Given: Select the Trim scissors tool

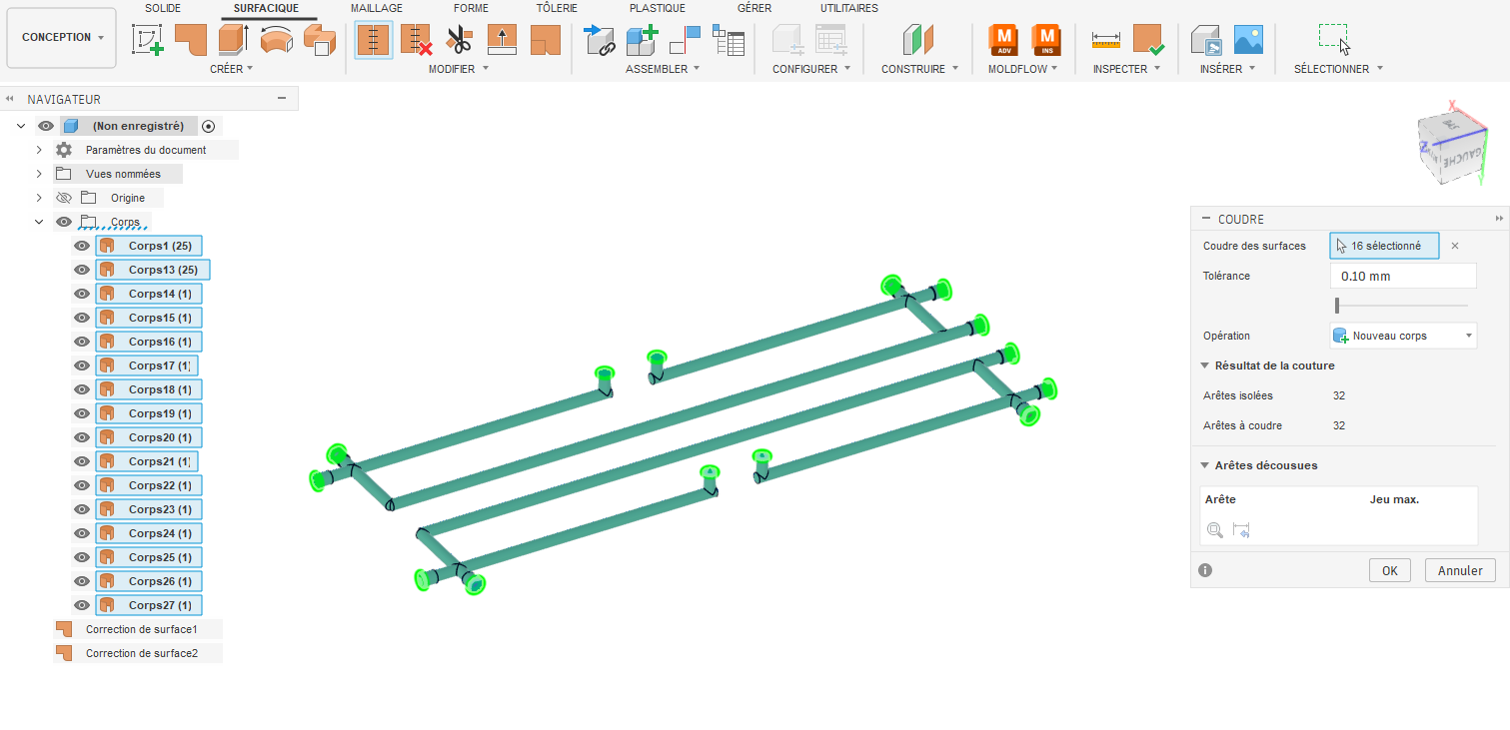Looking at the screenshot, I should click(459, 40).
